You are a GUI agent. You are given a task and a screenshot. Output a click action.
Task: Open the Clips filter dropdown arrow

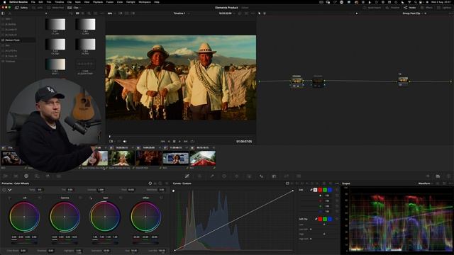[82, 8]
